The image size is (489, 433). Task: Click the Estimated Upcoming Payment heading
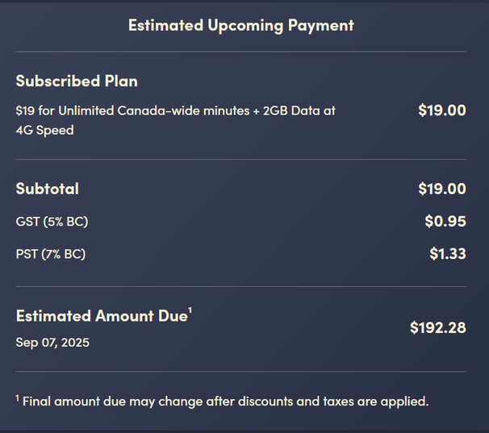[x=240, y=25]
